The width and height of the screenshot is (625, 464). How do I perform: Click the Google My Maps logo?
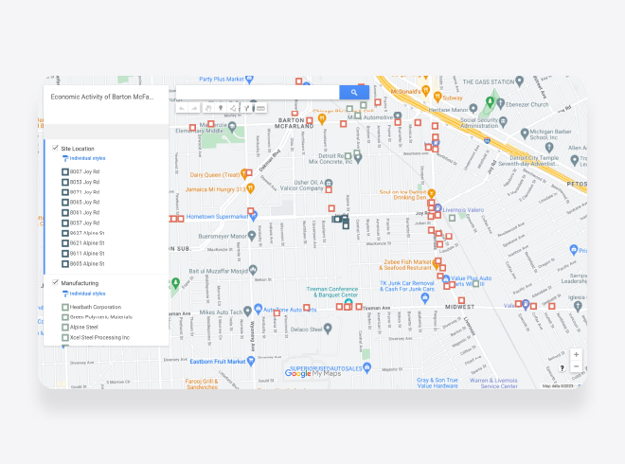[x=312, y=373]
